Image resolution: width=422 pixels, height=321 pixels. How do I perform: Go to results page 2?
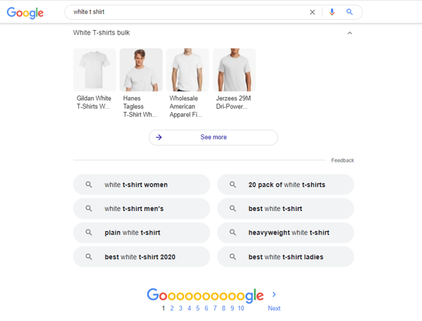[172, 308]
